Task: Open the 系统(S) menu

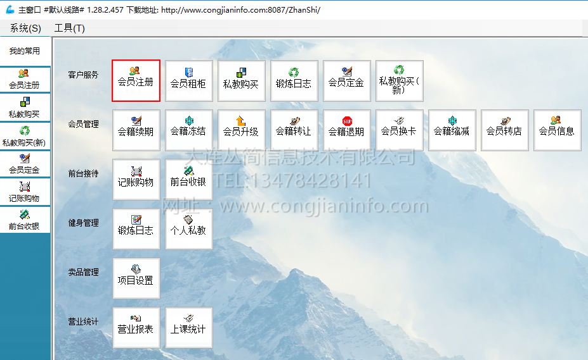Action: [25, 28]
